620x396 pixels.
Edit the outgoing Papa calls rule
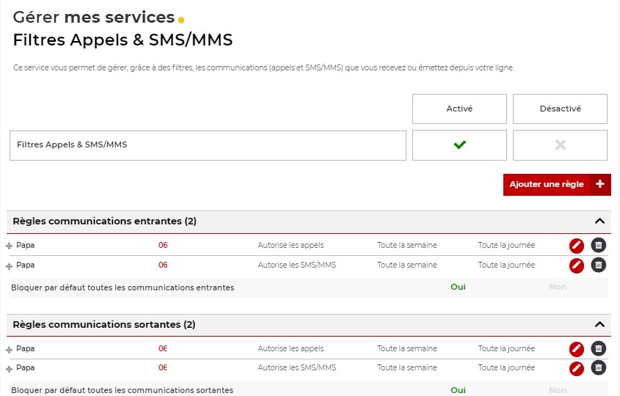pyautogui.click(x=577, y=349)
